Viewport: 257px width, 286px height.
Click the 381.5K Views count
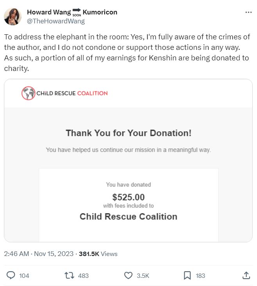pyautogui.click(x=98, y=254)
